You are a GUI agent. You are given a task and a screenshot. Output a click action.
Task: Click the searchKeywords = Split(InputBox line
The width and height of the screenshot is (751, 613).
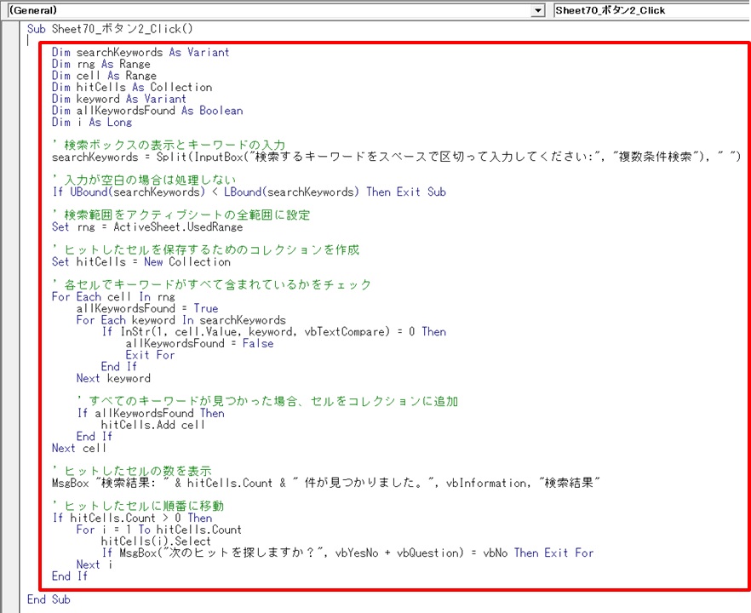[396, 157]
